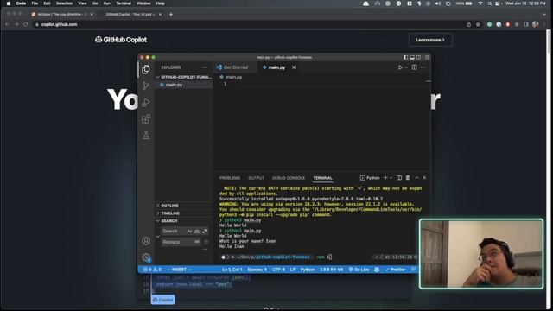Open the run button dropdown arrow
Screen dimensions: 553x311
(406, 67)
